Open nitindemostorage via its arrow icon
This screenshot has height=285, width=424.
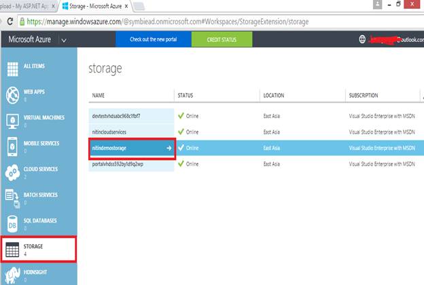coord(169,148)
